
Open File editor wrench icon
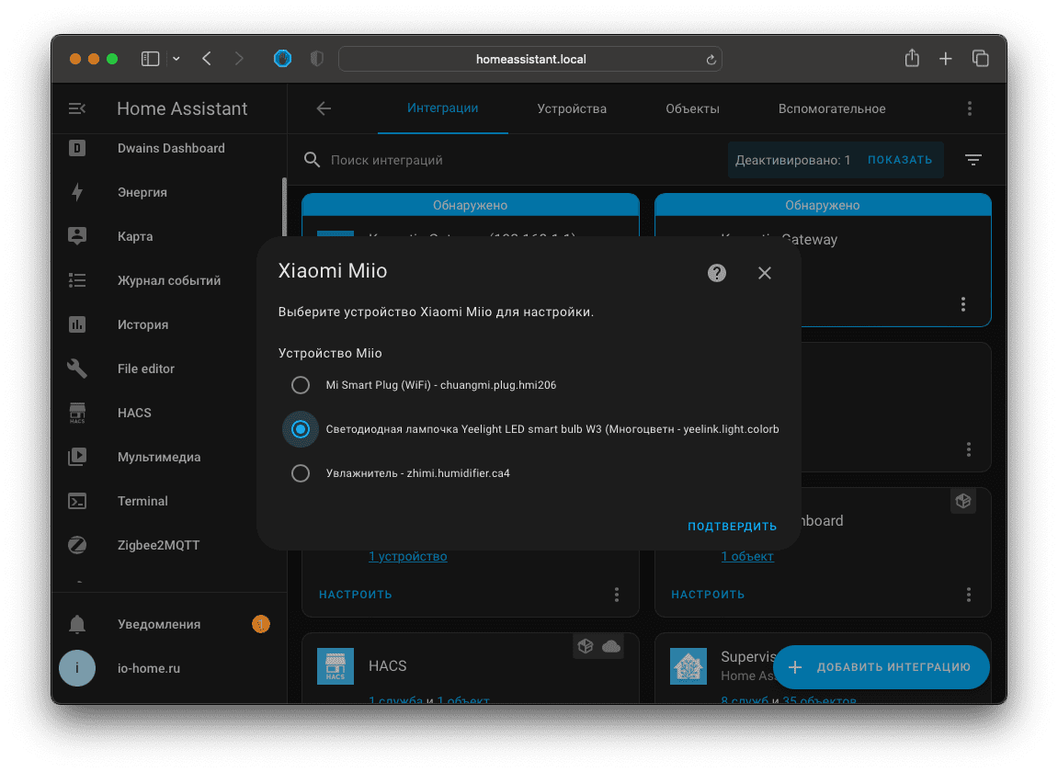[x=78, y=369]
